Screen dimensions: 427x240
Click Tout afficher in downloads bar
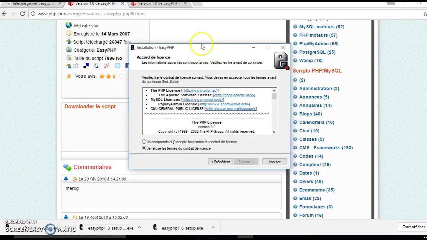(x=414, y=227)
